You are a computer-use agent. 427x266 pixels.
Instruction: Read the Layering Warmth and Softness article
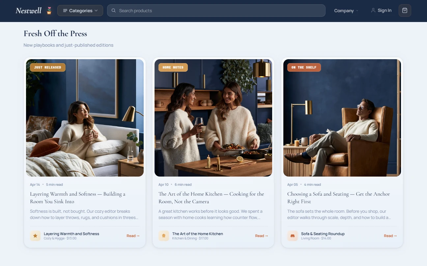pos(133,236)
